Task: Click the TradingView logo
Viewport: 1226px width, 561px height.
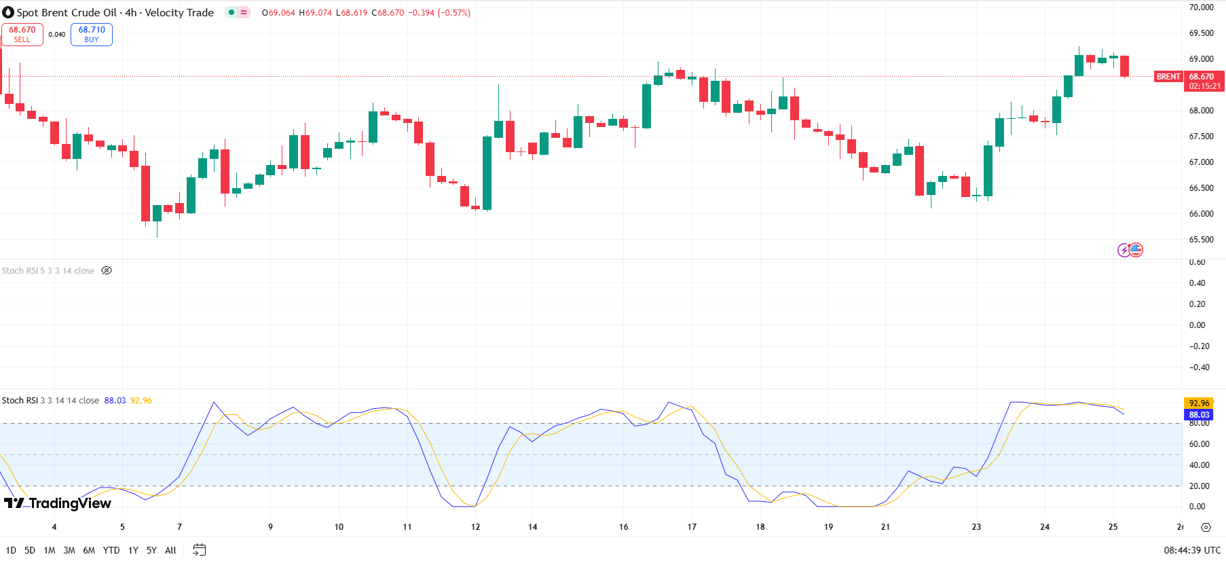Action: [x=58, y=503]
